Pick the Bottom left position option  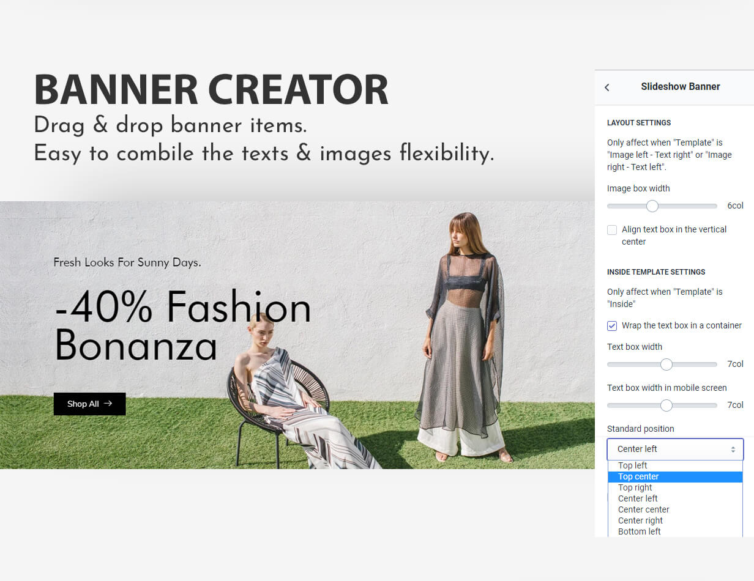point(640,531)
